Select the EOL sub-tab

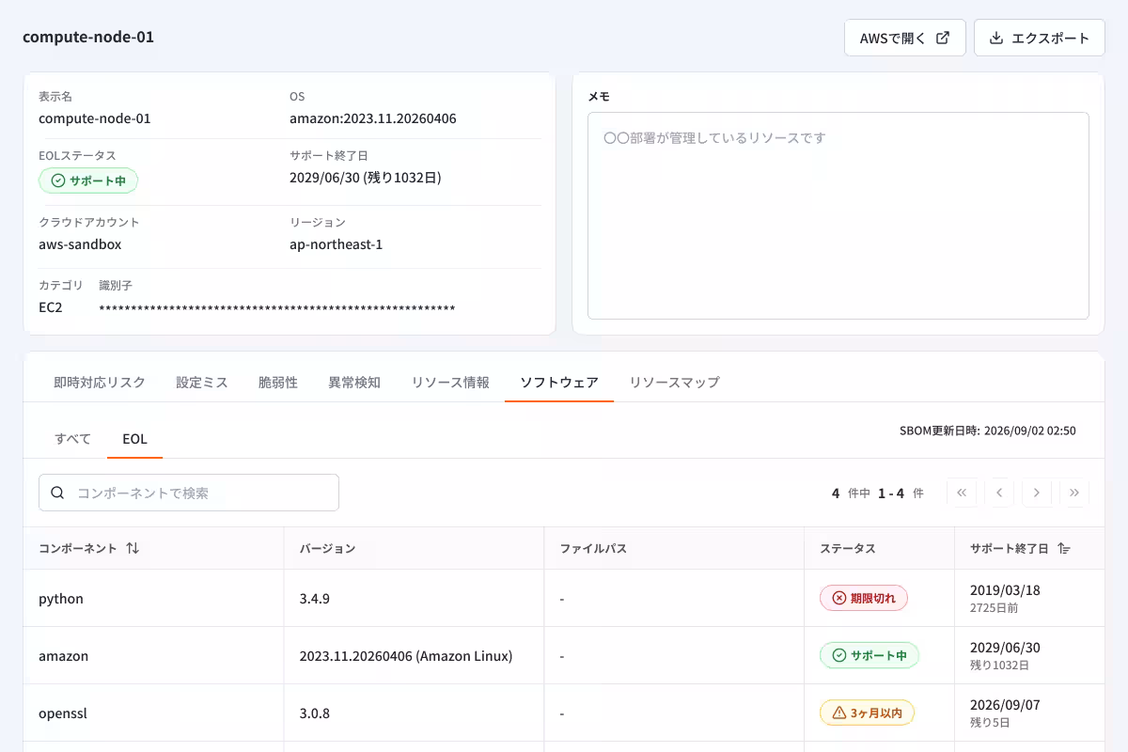pos(134,439)
